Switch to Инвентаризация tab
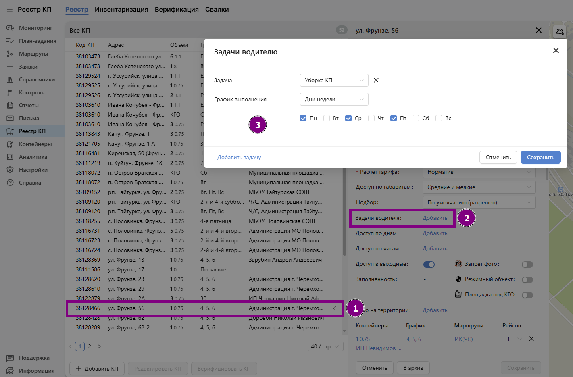This screenshot has width=573, height=377. (121, 10)
